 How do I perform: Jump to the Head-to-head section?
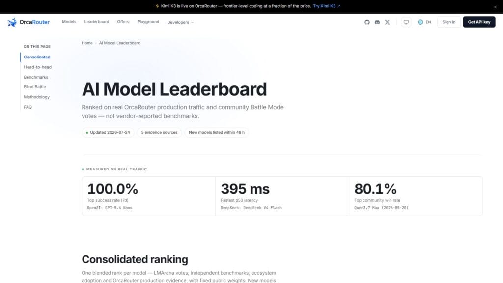(37, 67)
